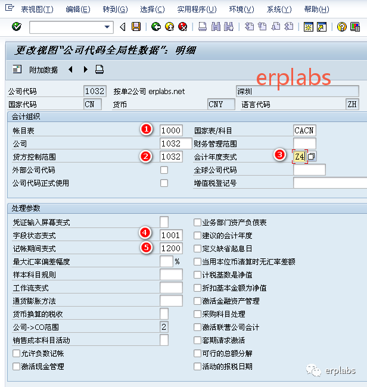Toggle the 公司代码正式使用 checkbox

(x=164, y=183)
